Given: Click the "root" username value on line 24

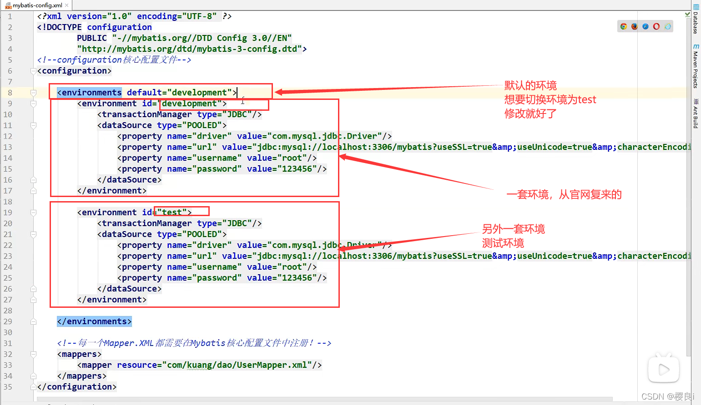Looking at the screenshot, I should click(292, 267).
